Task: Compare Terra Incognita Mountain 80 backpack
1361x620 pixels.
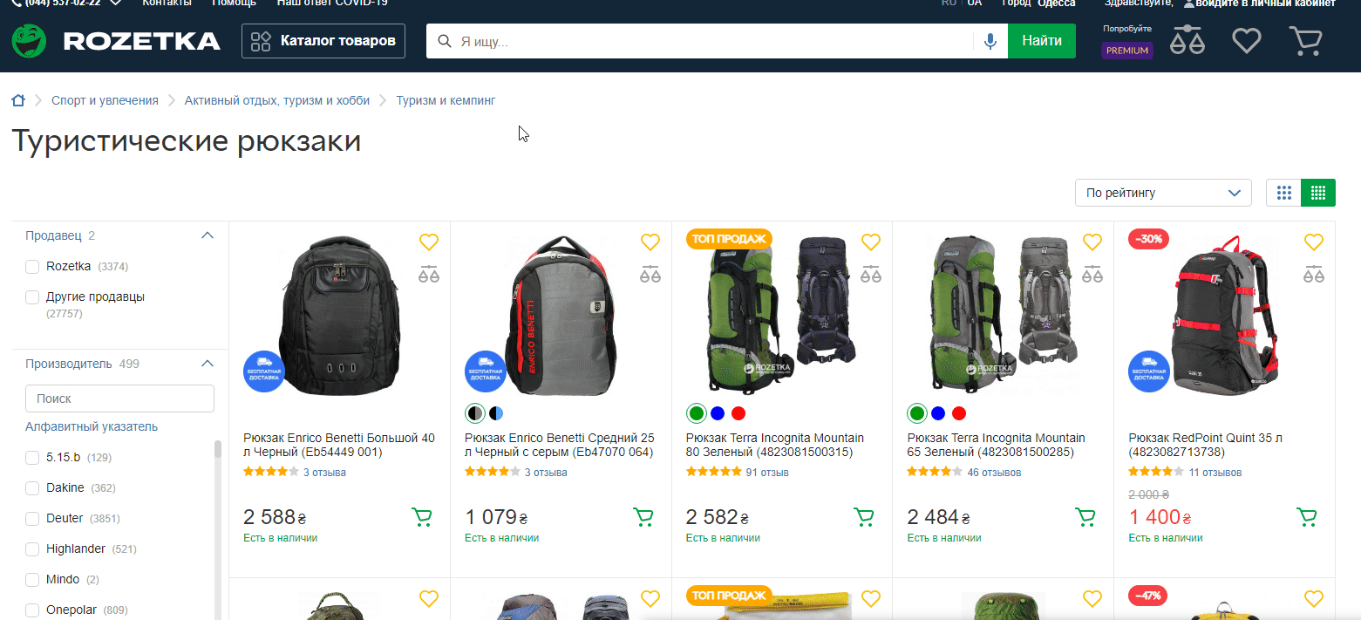Action: pyautogui.click(x=871, y=274)
